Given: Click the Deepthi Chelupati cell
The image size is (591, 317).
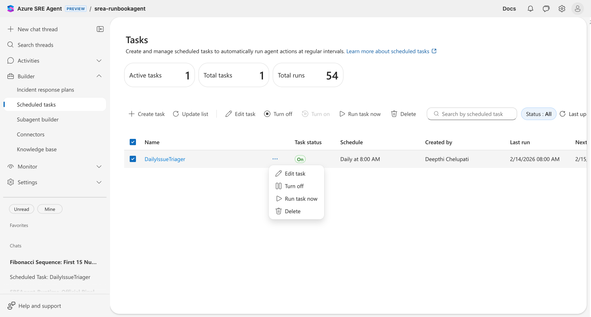Looking at the screenshot, I should pyautogui.click(x=447, y=159).
